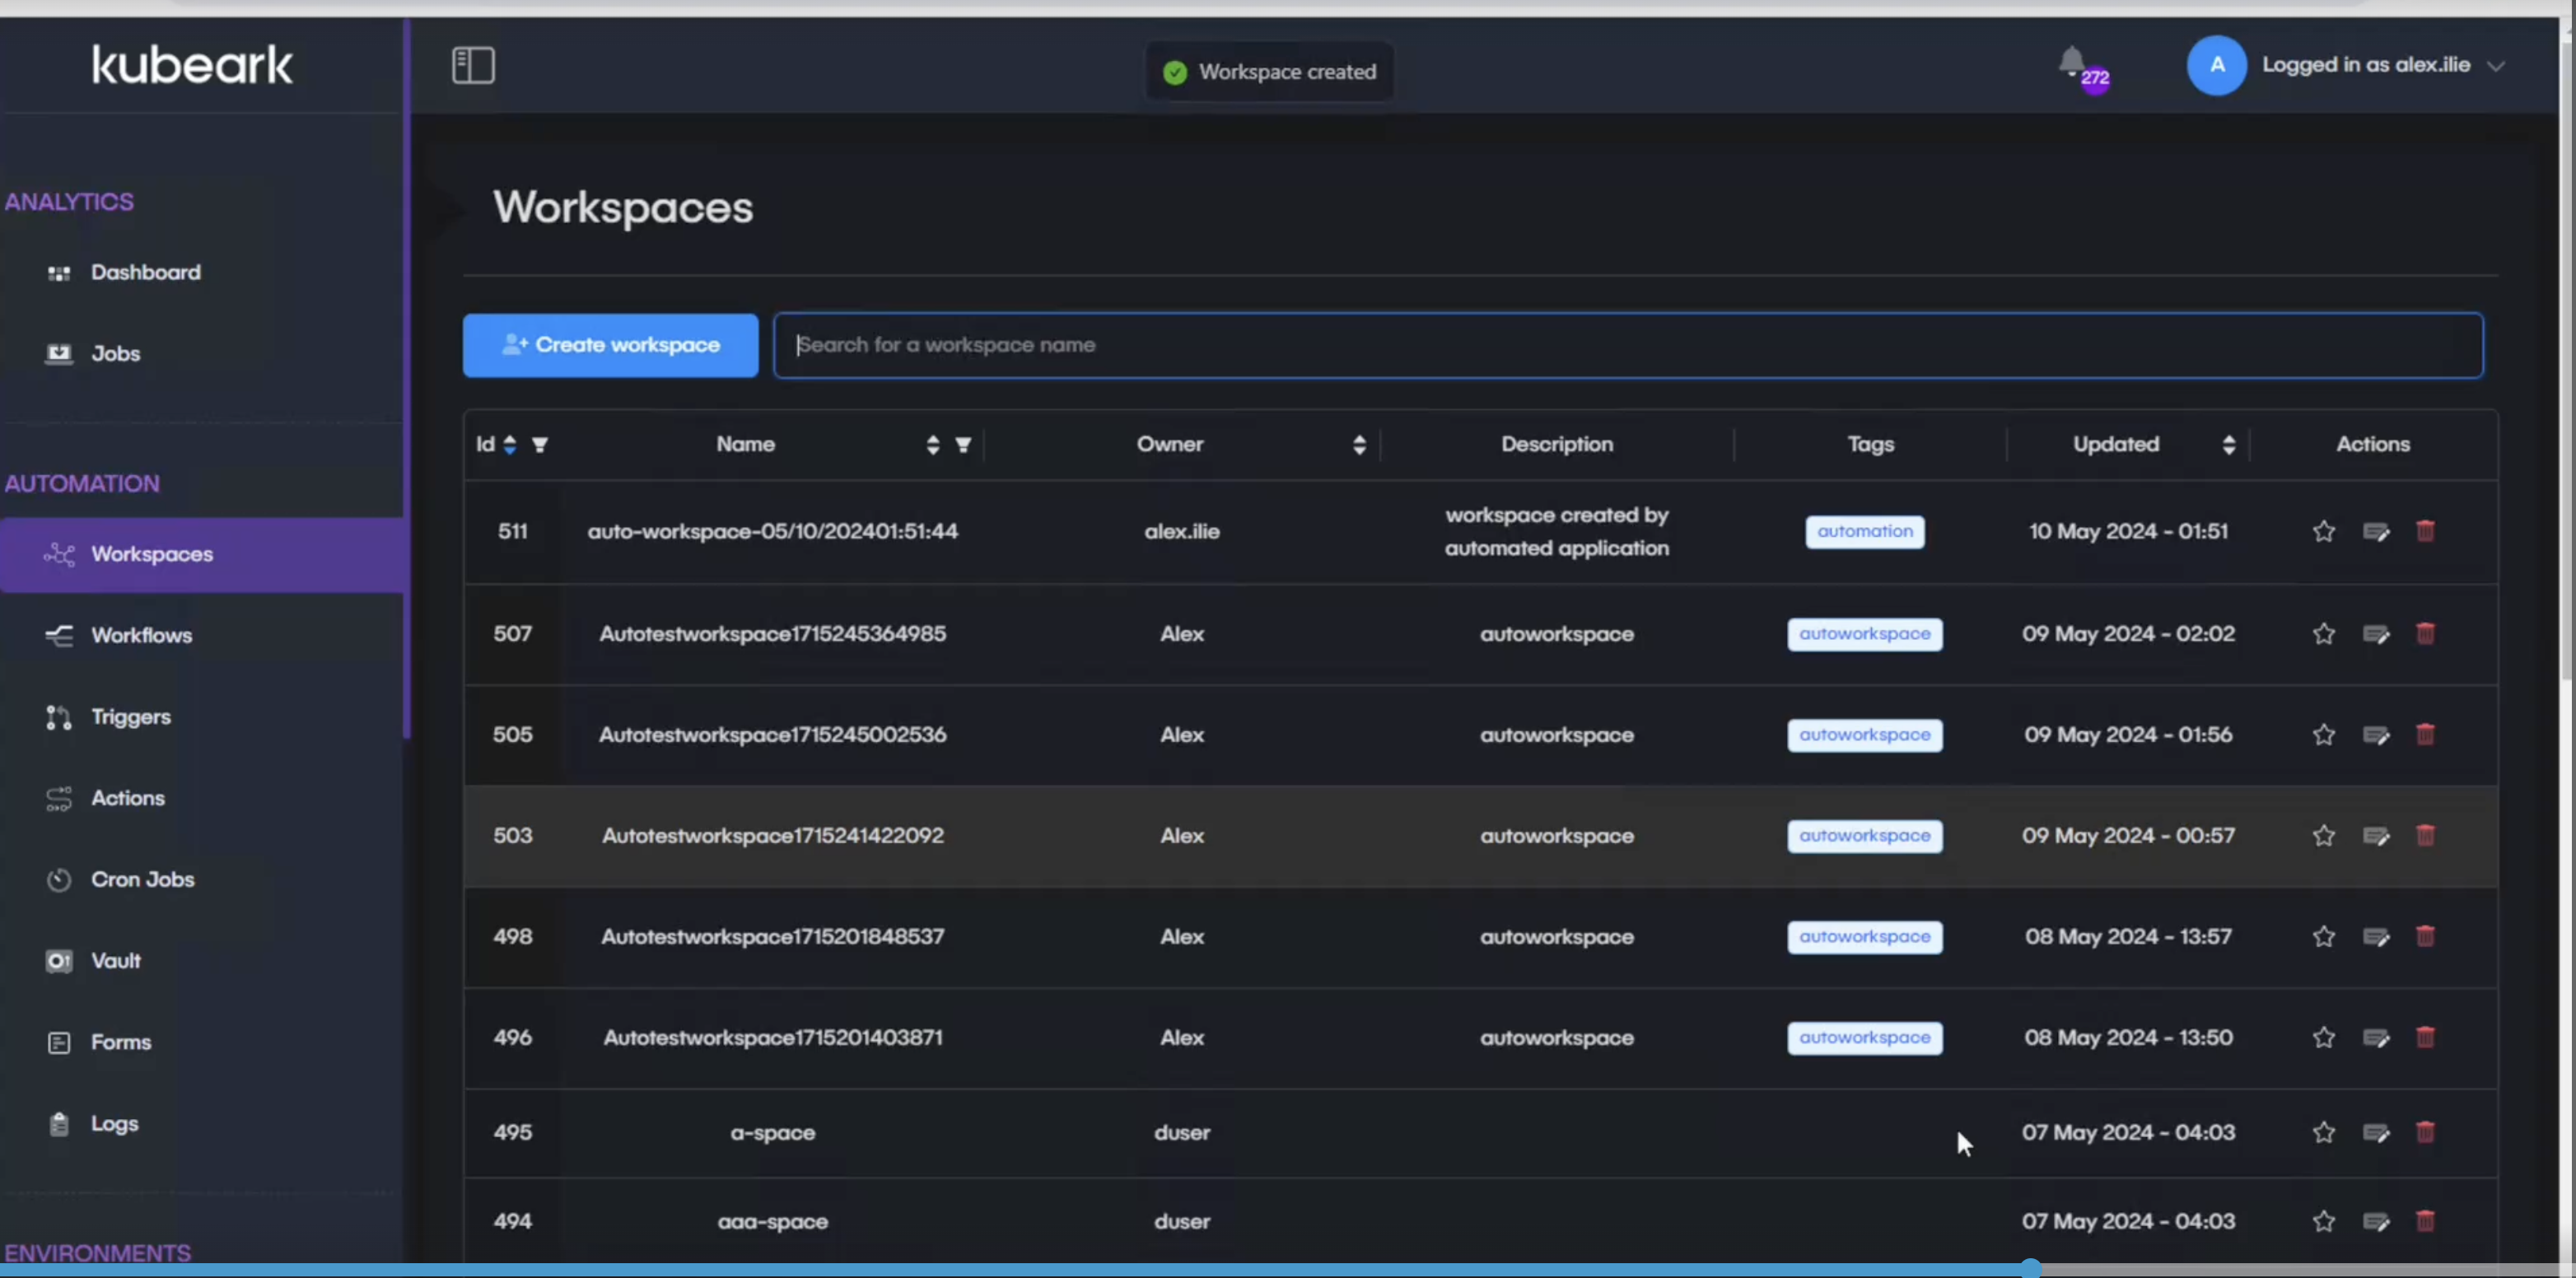Click the Workspace created notification toast
This screenshot has width=2576, height=1278.
[x=1269, y=72]
